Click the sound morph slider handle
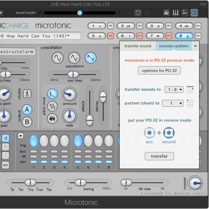Image resolution: width=209 pixels, height=209 pixels. pos(80,13)
